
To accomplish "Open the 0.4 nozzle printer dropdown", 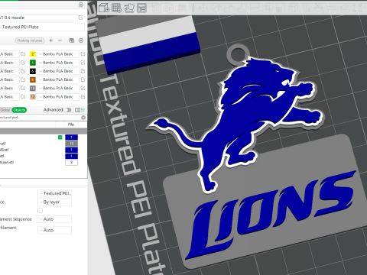I will (x=38, y=18).
